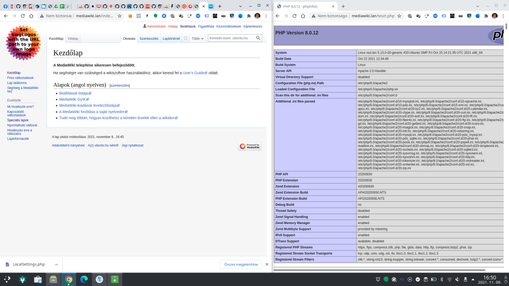Click the right window's address bar URL

pyautogui.click(x=373, y=16)
